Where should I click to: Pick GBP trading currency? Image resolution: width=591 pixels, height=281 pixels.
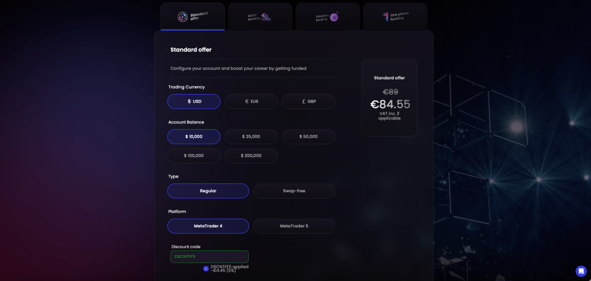point(308,102)
